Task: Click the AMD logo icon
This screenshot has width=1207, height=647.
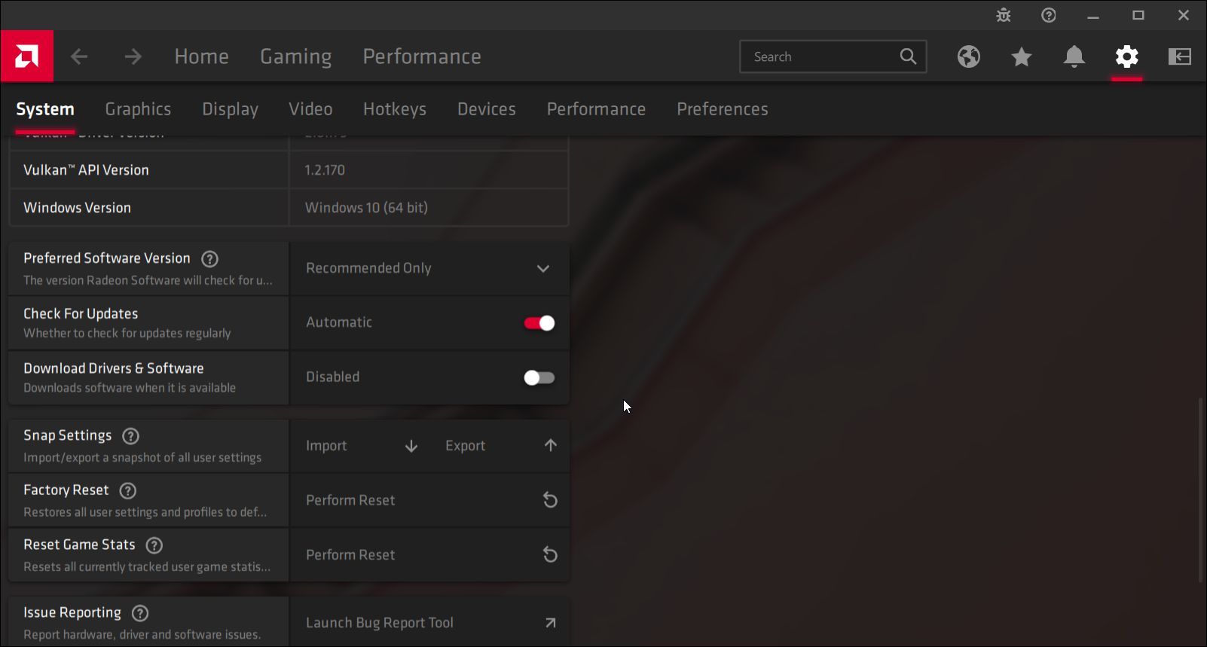Action: point(26,56)
